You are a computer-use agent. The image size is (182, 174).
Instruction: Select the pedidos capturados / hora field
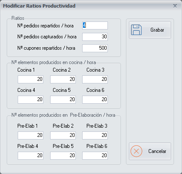[95, 37]
